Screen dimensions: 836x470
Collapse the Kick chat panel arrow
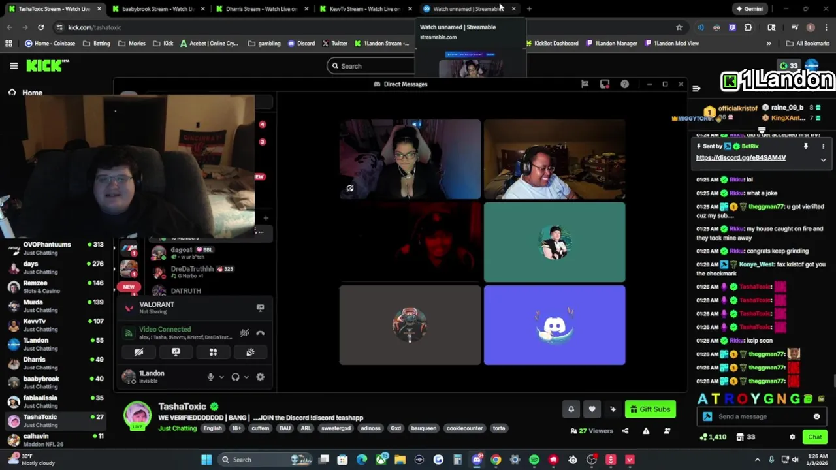pyautogui.click(x=696, y=88)
